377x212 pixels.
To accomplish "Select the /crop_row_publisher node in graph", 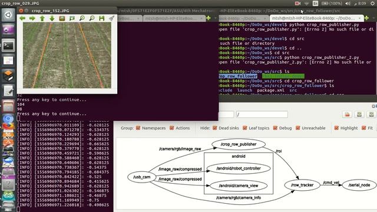I will click(x=239, y=144).
